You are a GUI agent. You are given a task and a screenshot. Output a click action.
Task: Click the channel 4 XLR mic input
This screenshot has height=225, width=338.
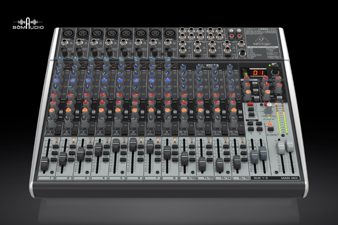tap(111, 34)
